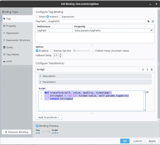Move Script transform up with arrow icon
160x145 pixels.
tap(143, 70)
